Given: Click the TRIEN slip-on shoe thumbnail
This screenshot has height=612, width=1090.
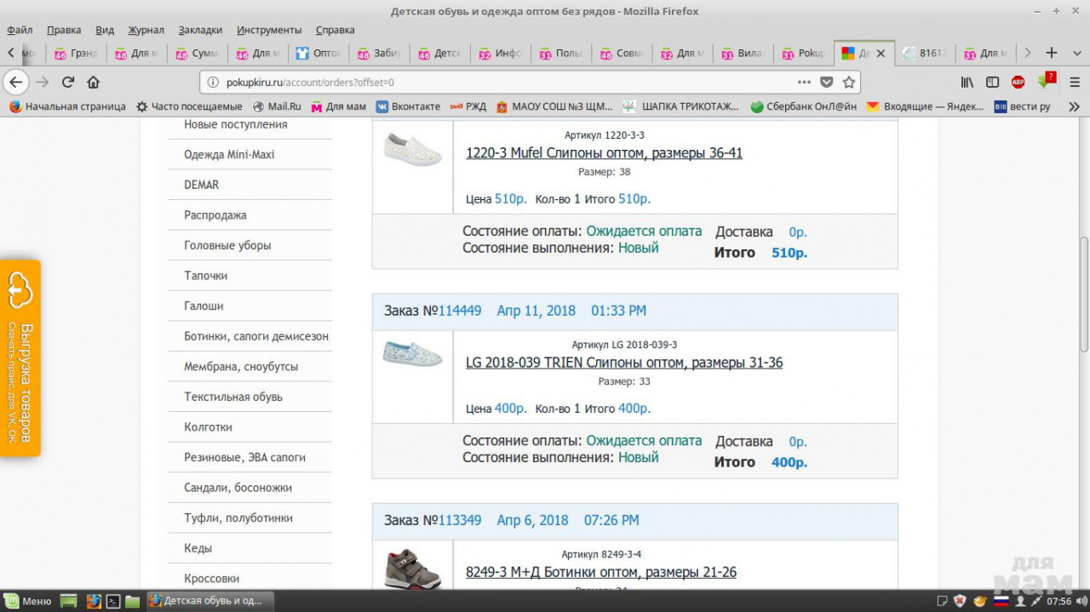Looking at the screenshot, I should point(412,354).
